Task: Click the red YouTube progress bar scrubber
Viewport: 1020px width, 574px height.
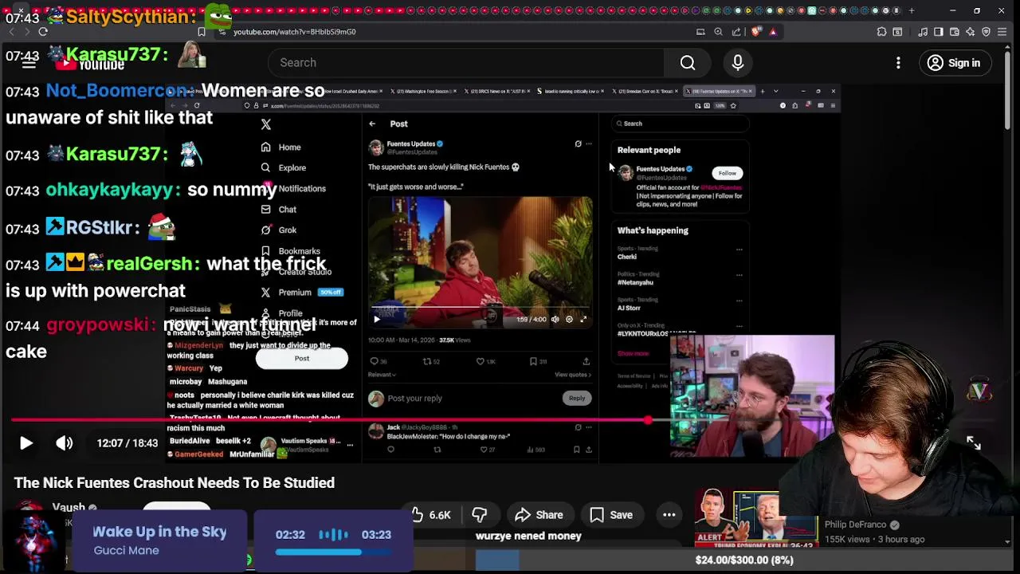Action: (x=649, y=420)
